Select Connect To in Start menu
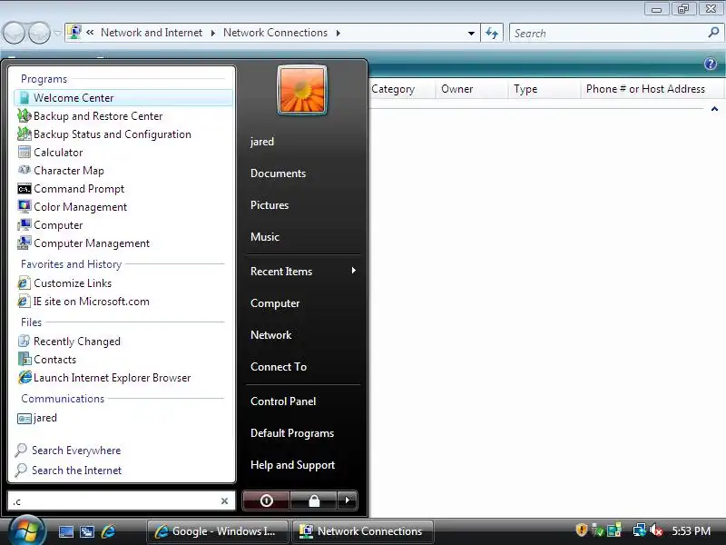 [279, 367]
